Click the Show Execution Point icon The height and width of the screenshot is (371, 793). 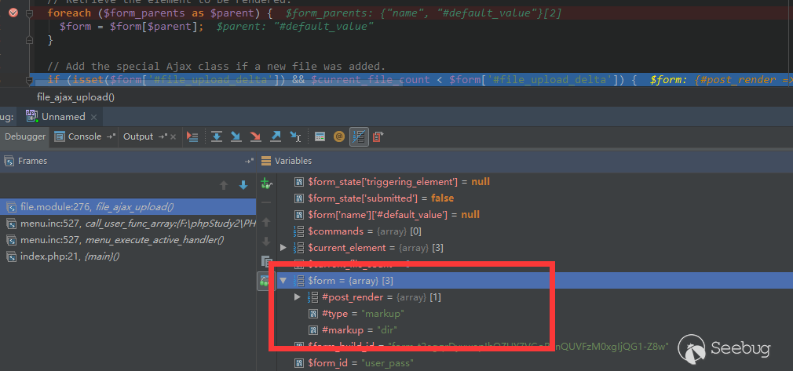coord(192,136)
